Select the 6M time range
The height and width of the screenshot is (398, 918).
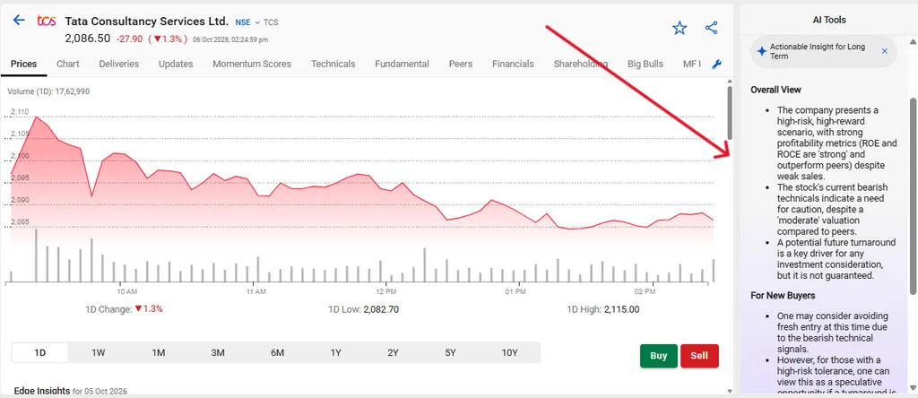pos(277,353)
